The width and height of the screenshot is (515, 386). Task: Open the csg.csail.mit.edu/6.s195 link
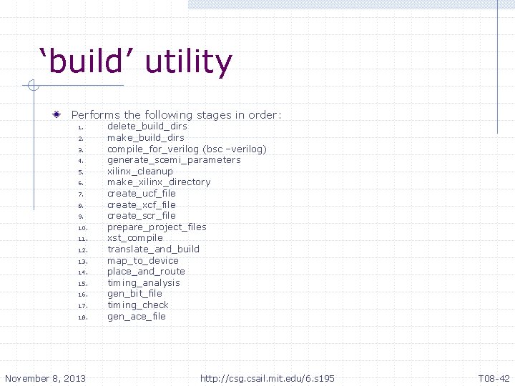click(x=268, y=379)
